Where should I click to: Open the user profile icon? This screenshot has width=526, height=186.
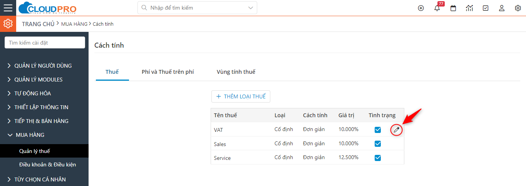pos(502,8)
